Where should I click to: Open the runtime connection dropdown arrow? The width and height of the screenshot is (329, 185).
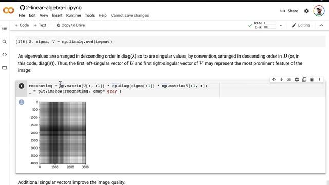[281, 25]
